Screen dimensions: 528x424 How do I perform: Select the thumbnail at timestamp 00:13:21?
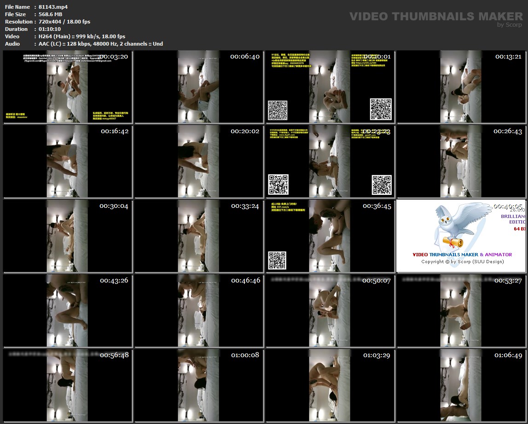[x=462, y=87]
